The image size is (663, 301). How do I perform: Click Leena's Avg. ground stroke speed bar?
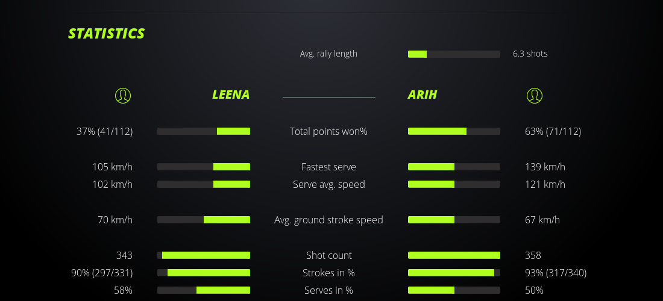coord(204,220)
